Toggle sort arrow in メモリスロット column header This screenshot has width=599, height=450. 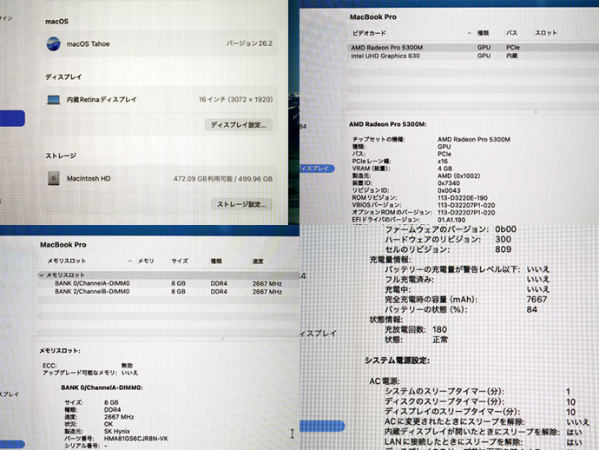point(131,261)
